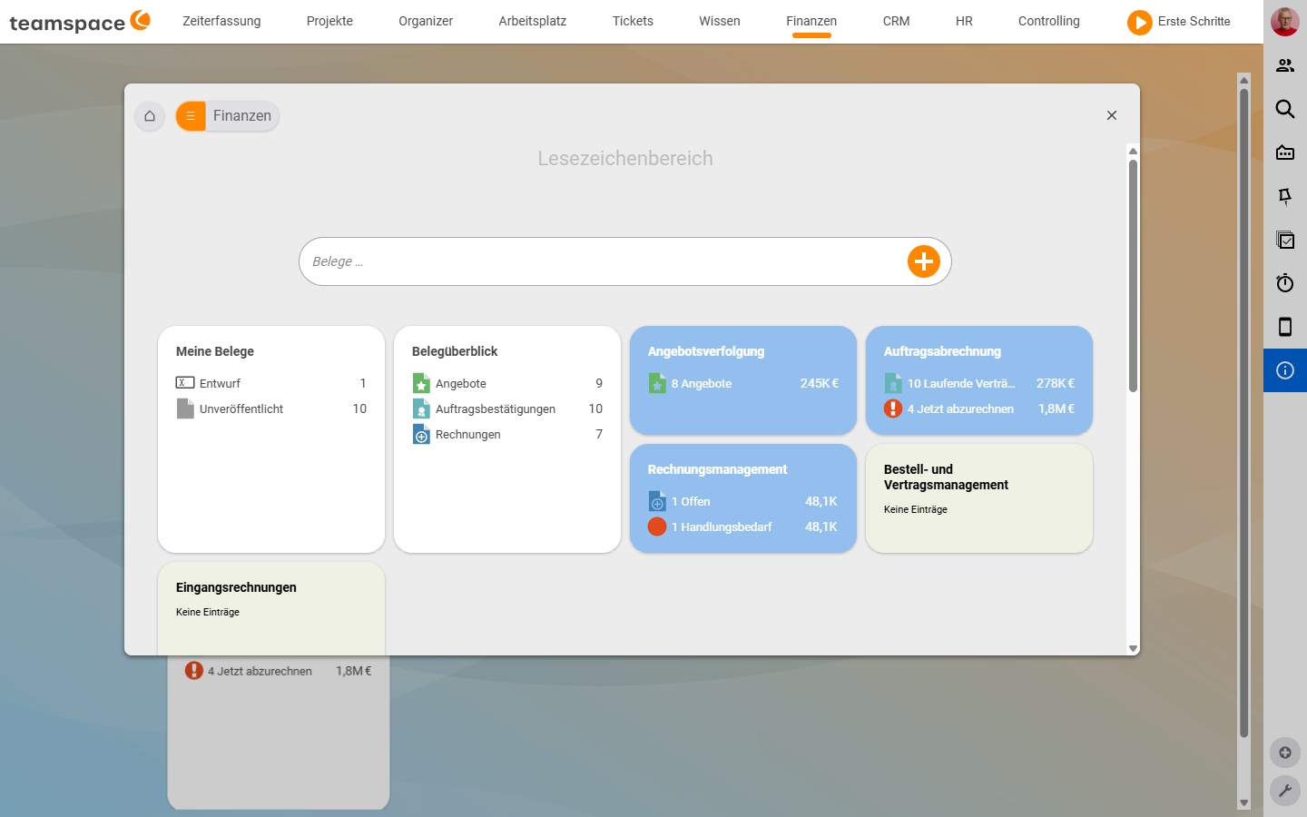This screenshot has height=817, width=1307.
Task: Click the orange plus add-Beleg button
Action: (924, 261)
